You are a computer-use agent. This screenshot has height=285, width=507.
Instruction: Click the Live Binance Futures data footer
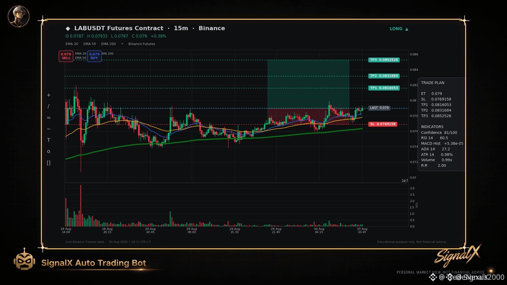pos(85,242)
